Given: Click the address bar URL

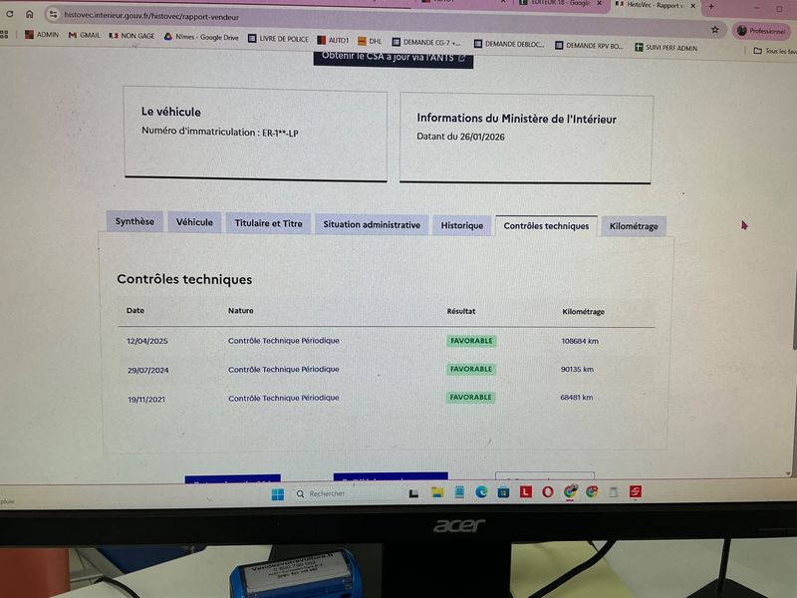Looking at the screenshot, I should 151,16.
